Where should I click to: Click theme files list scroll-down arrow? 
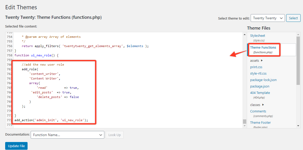[298, 126]
